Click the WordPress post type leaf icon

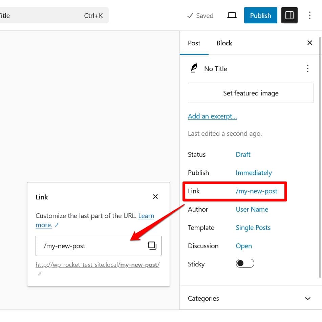(x=194, y=68)
